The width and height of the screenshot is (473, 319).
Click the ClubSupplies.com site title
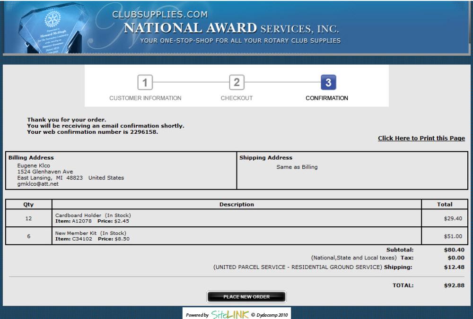[x=160, y=15]
